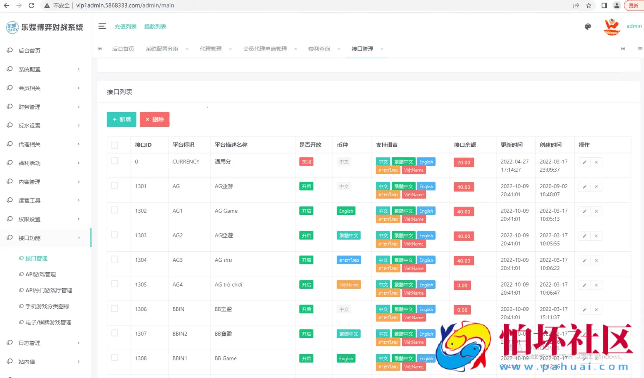This screenshot has height=378, width=644.
Task: Click the 新增 button to add an interface
Action: click(x=121, y=119)
